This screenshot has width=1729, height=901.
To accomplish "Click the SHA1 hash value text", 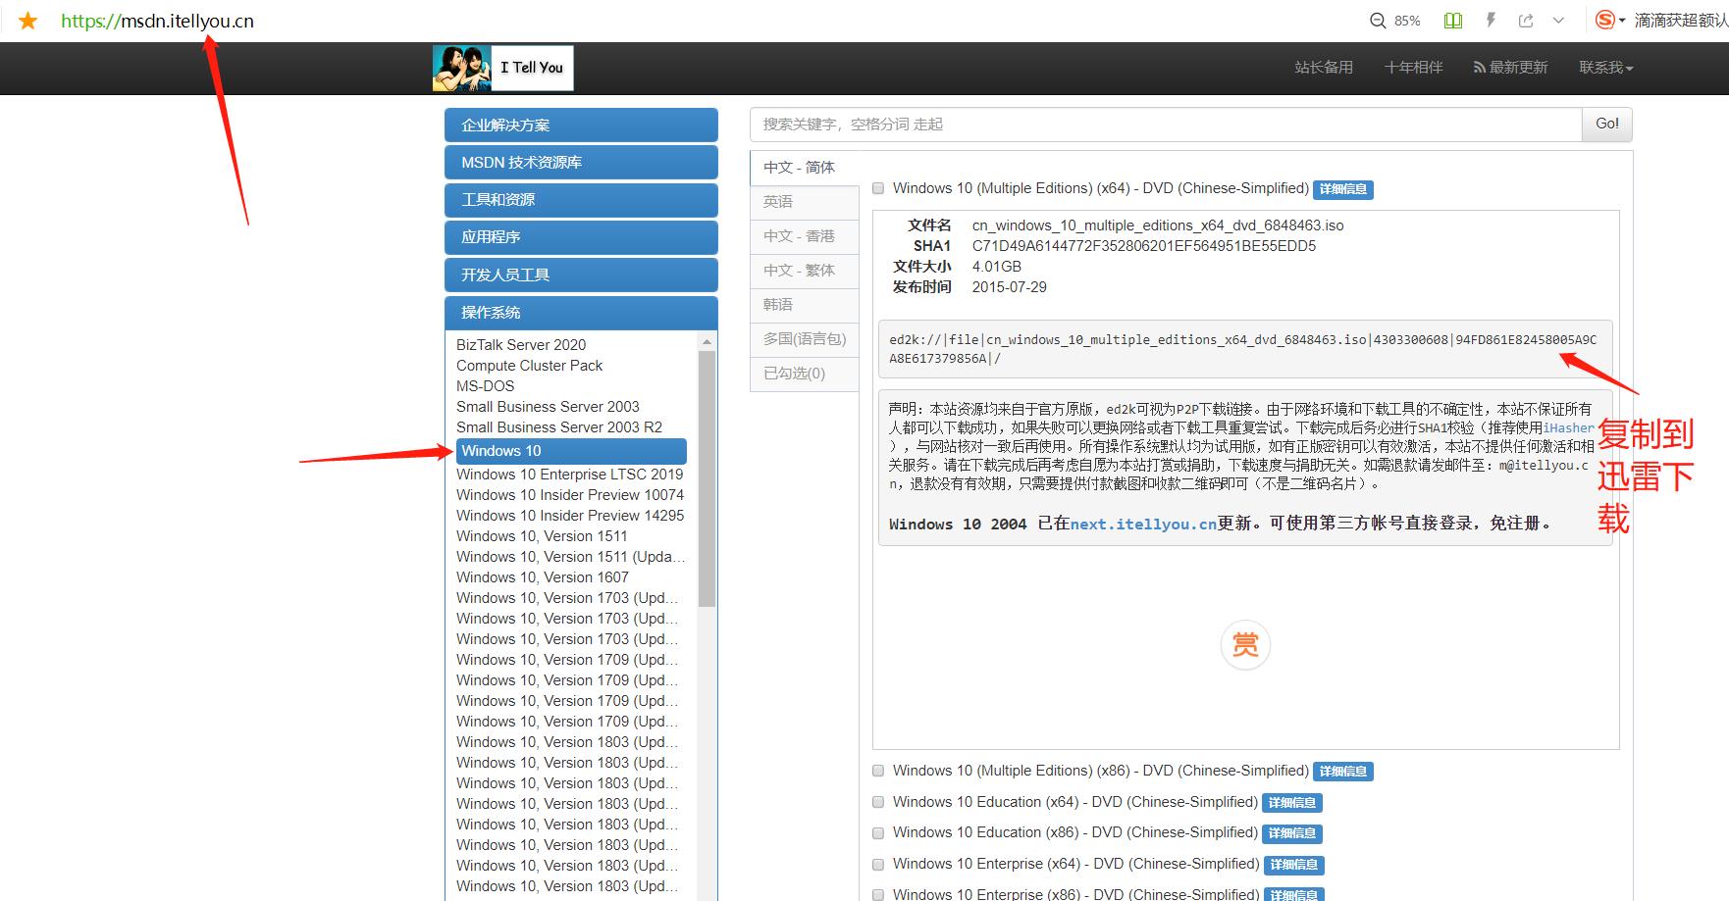I will [1144, 246].
